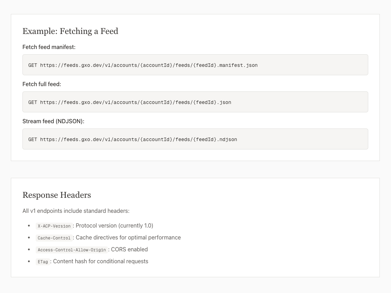Click the Fetch full feed label

(42, 84)
